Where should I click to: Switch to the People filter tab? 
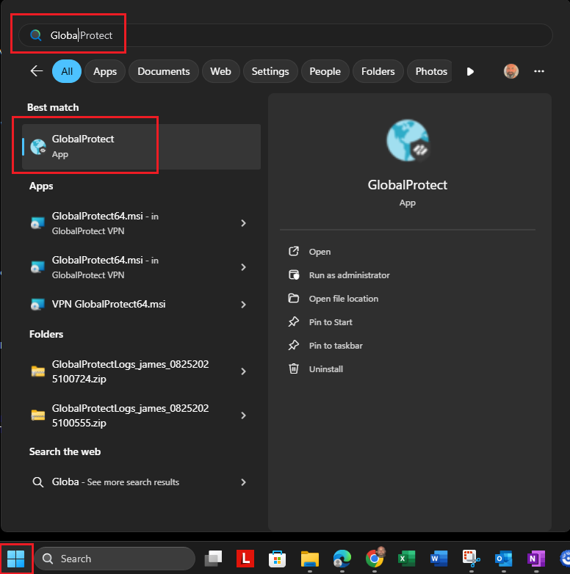point(325,71)
